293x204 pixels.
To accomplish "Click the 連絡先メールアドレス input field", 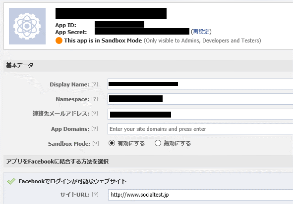I will pos(200,114).
